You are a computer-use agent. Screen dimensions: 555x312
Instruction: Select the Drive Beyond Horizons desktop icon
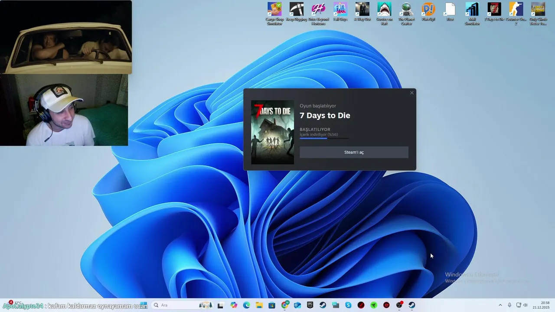pyautogui.click(x=319, y=13)
